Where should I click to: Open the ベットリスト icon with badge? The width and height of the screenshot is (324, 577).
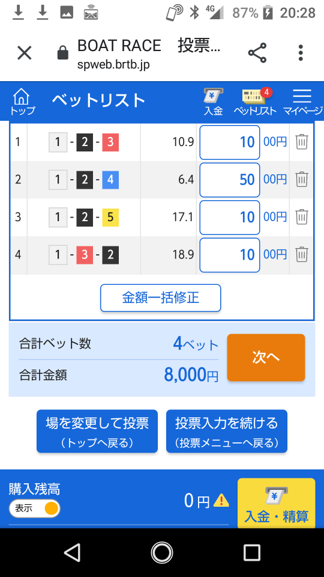point(256,102)
